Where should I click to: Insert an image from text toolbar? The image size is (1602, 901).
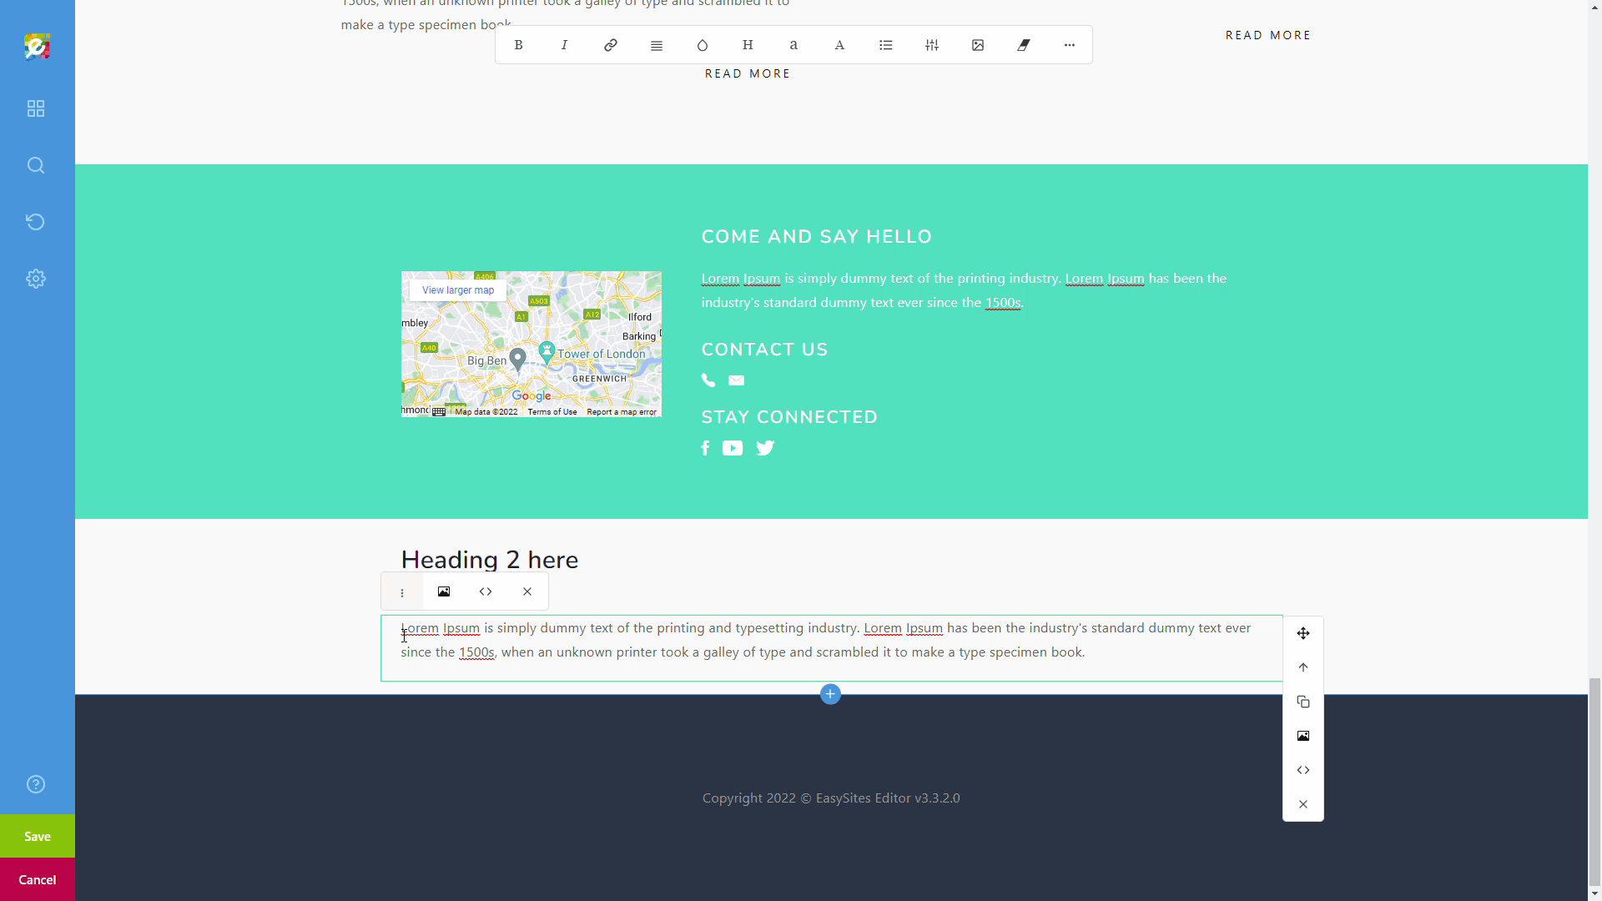[x=978, y=45]
